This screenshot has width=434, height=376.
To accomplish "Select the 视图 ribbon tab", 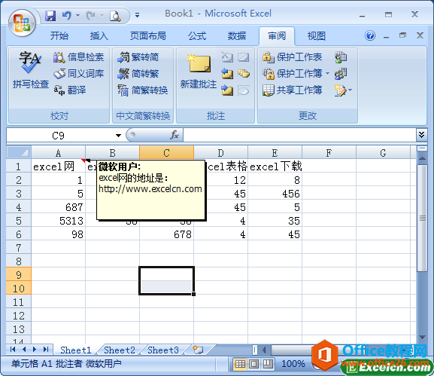I will pos(316,35).
